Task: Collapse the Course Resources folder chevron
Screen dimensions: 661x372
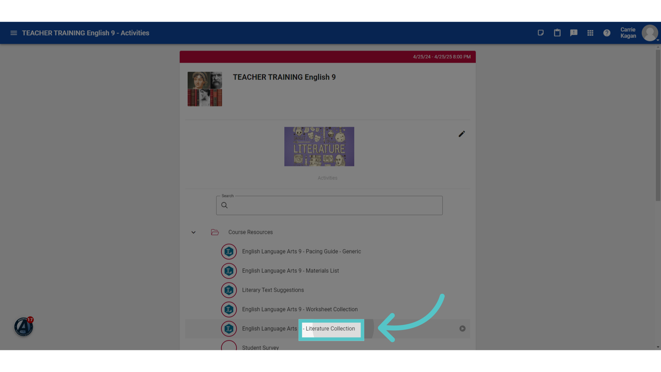Action: click(193, 232)
